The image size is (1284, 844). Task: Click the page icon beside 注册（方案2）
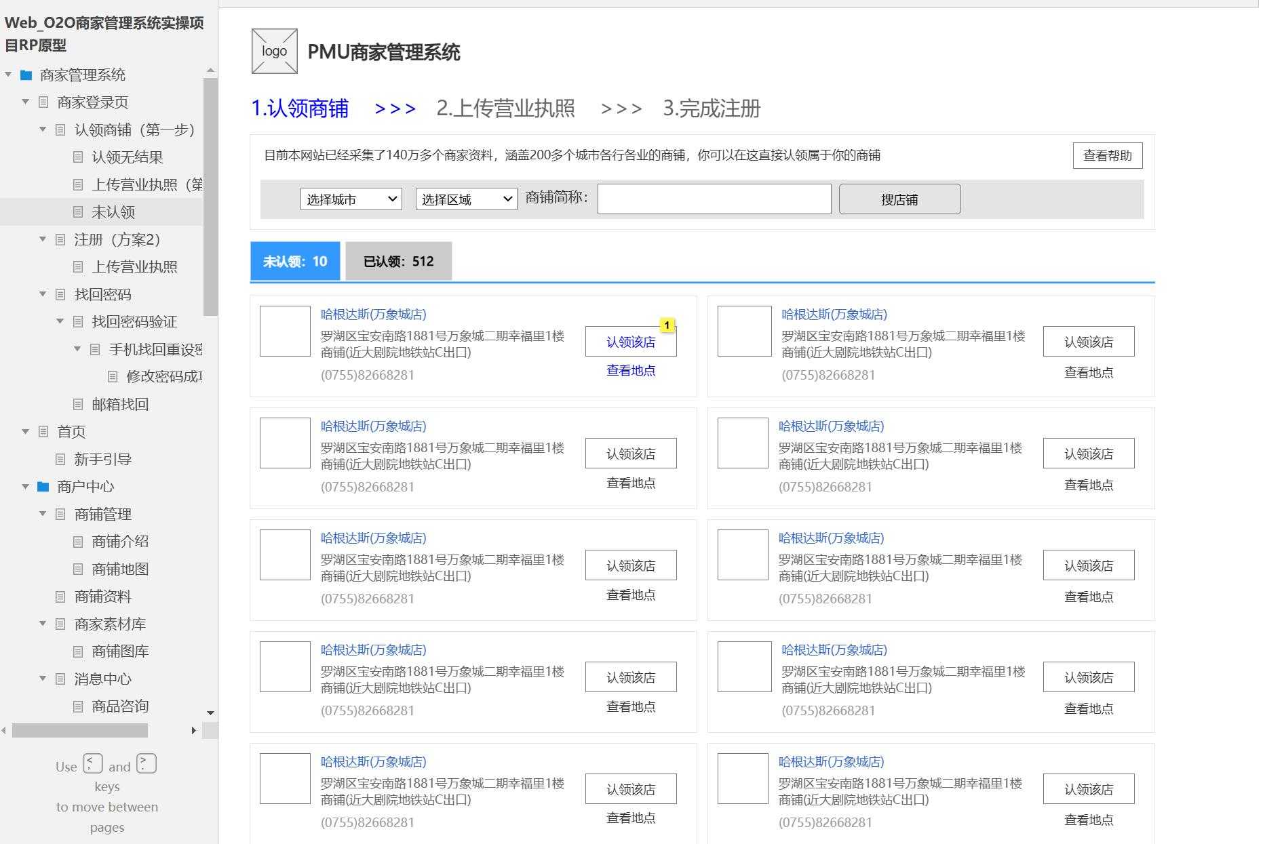(61, 239)
